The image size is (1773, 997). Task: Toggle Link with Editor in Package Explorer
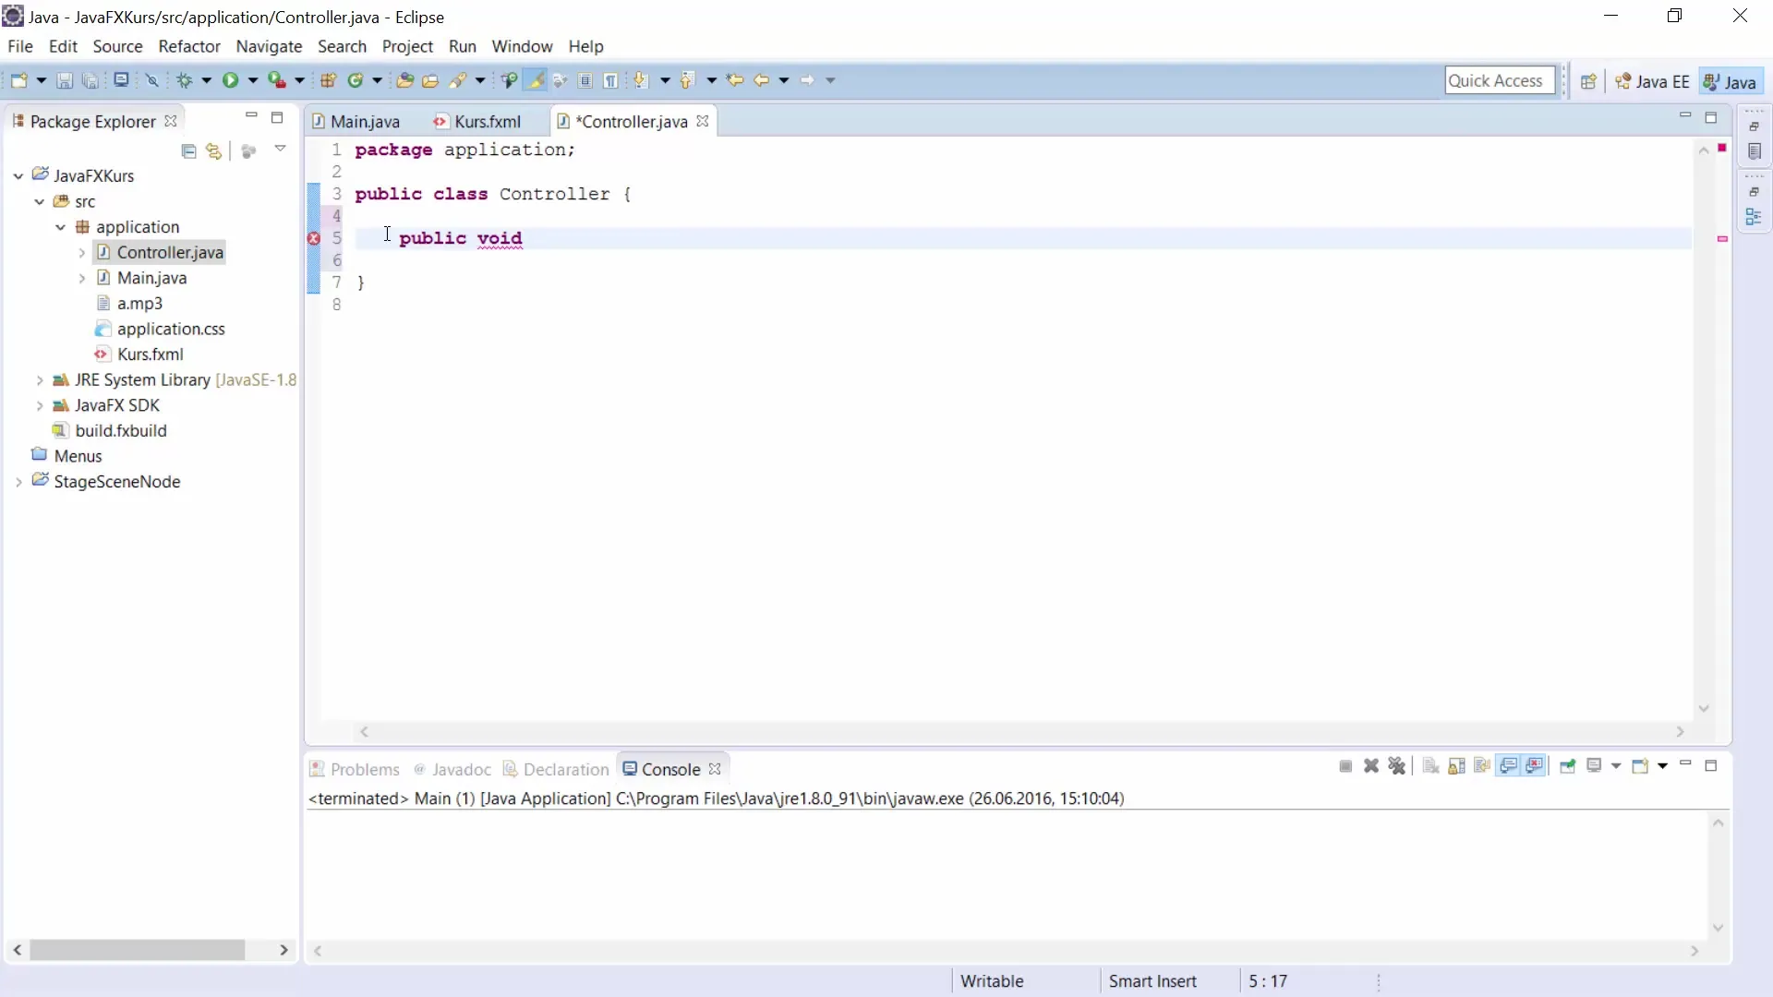point(213,150)
